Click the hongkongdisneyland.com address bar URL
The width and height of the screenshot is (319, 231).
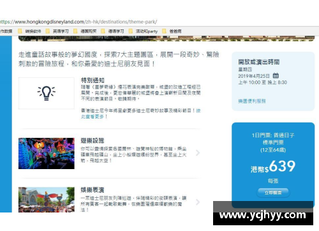point(78,22)
